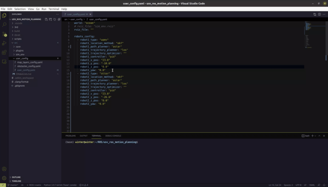Image resolution: width=328 pixels, height=187 pixels.
Task: Open editor more actions menu
Action: (324, 14)
